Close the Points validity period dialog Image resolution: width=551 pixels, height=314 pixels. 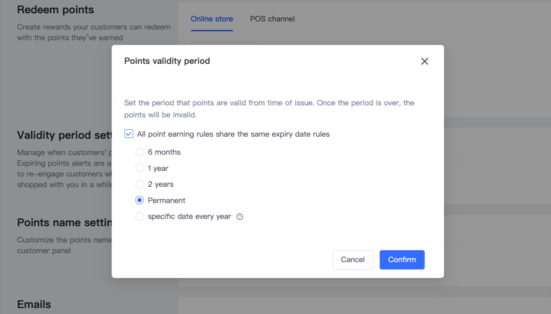[x=425, y=61]
